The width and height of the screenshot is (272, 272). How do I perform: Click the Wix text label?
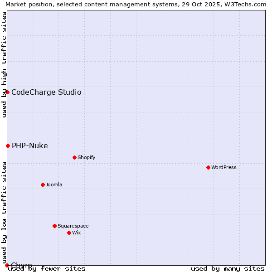(76, 233)
